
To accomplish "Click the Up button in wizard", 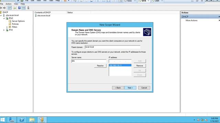I will (140, 70).
